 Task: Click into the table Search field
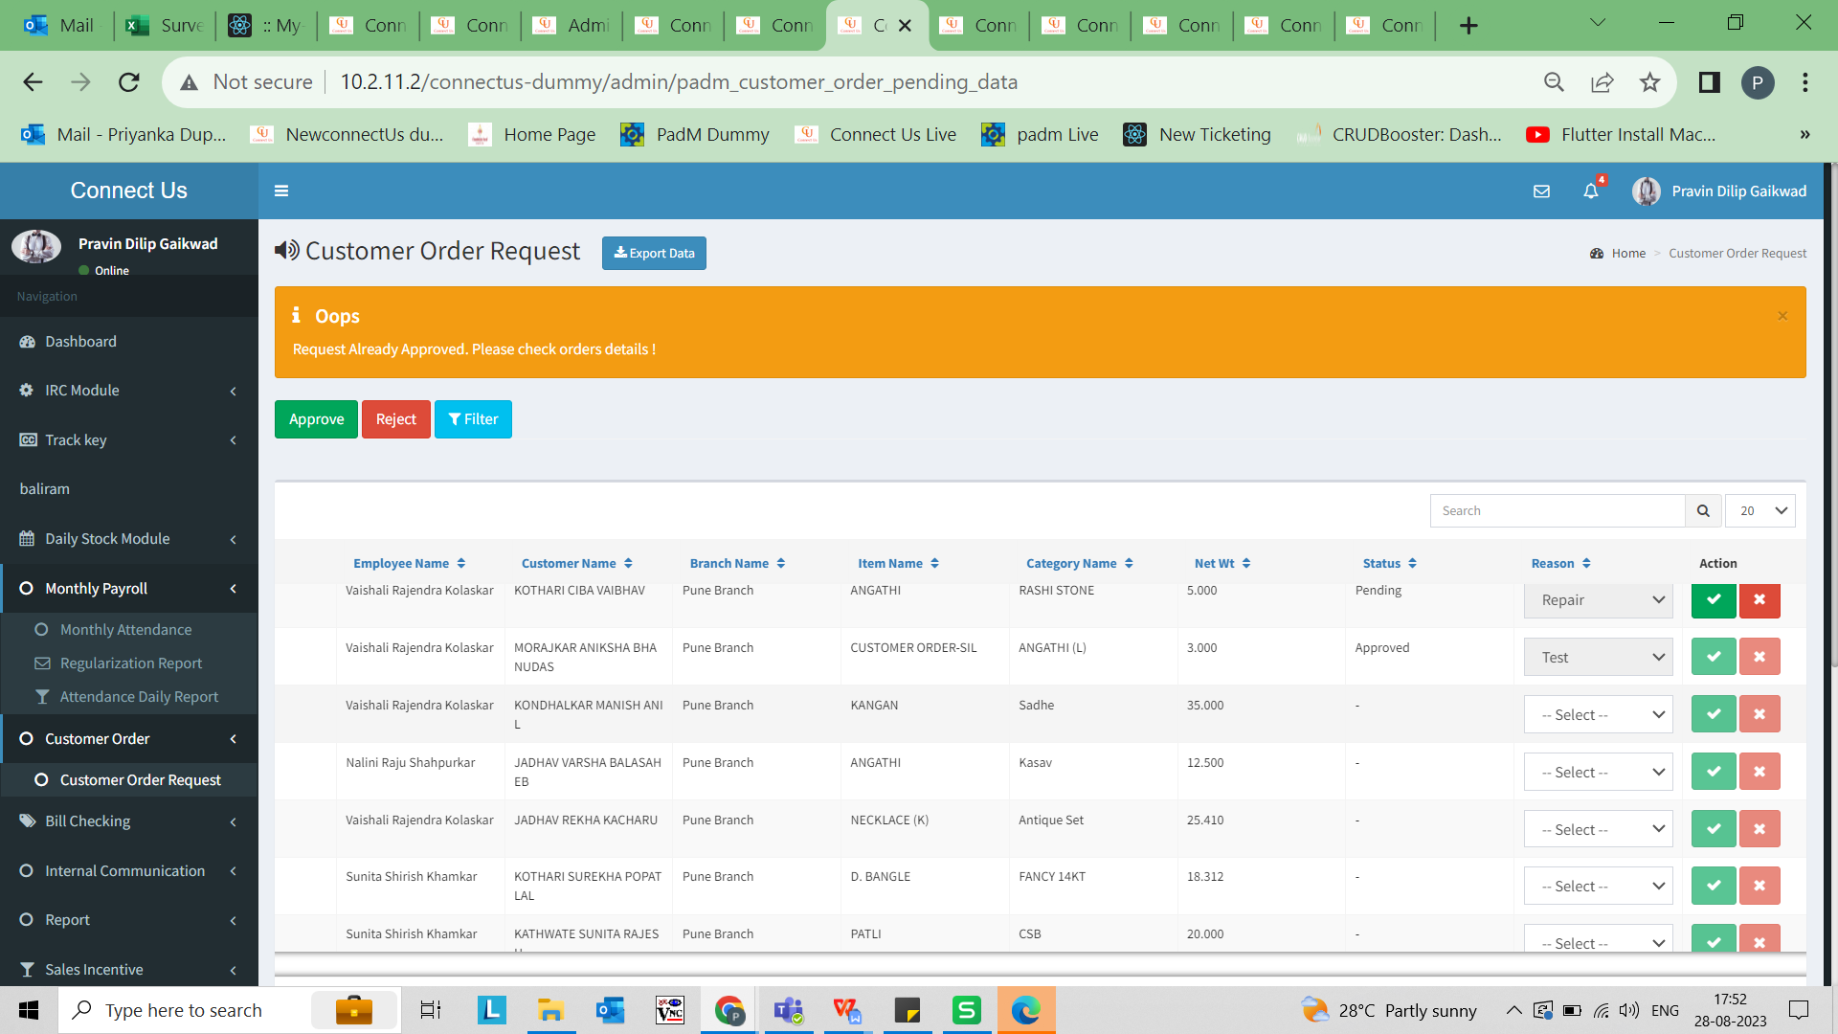click(1558, 511)
